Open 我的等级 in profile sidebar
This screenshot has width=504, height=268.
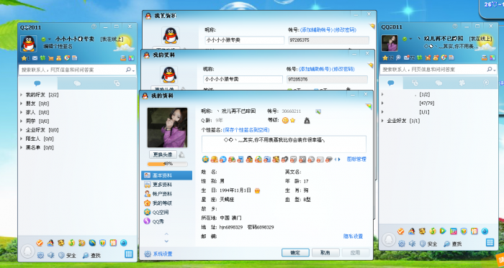point(158,203)
